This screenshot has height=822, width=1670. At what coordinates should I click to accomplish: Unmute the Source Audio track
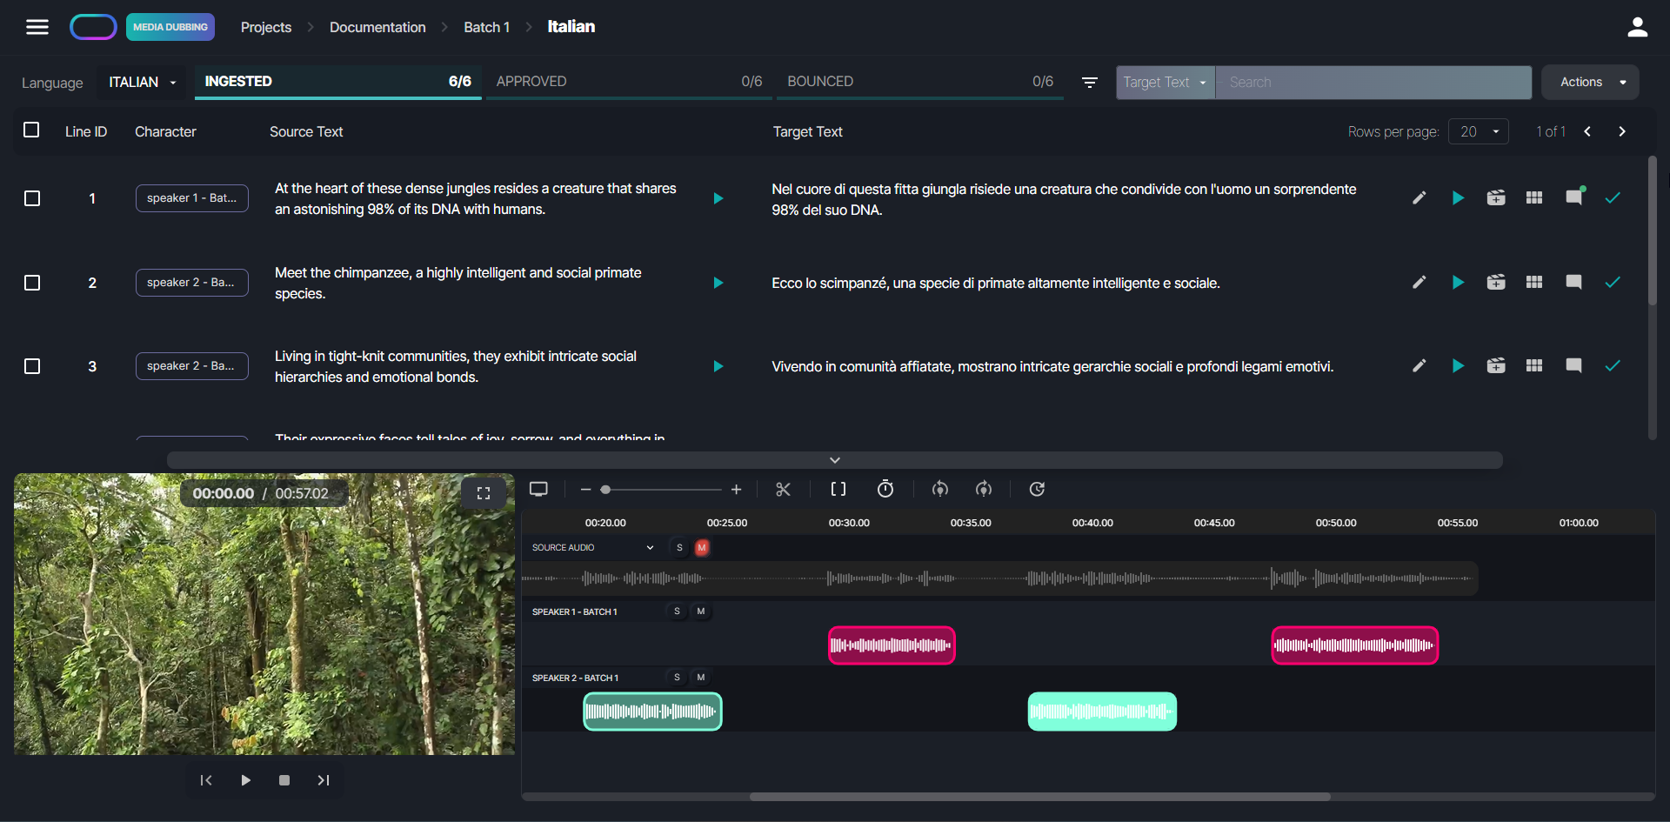702,548
